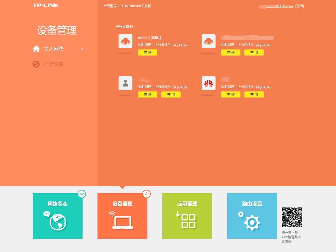
Task: Click the home icon beside 主人网络
Action: coord(36,48)
